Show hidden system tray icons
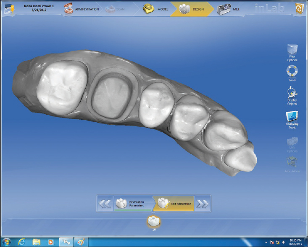 267,242
